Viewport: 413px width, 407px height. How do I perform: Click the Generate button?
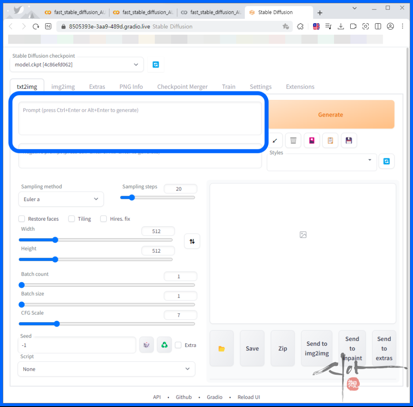tap(331, 115)
